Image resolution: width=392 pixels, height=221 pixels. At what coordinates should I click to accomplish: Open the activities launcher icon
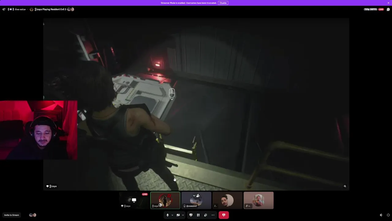click(x=198, y=215)
